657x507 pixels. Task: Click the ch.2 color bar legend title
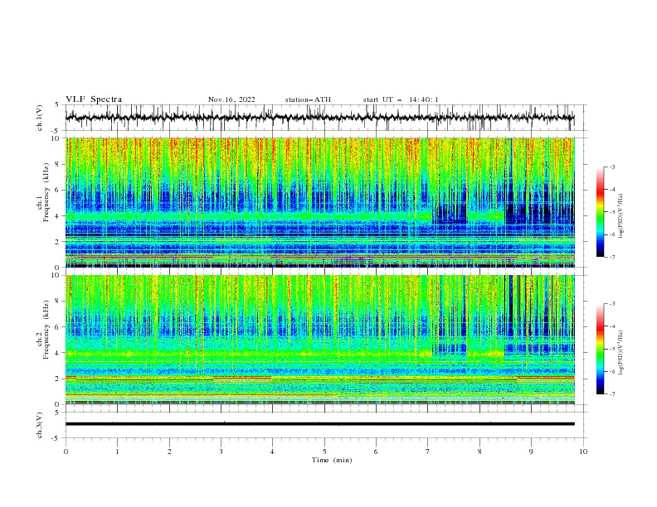pos(620,352)
